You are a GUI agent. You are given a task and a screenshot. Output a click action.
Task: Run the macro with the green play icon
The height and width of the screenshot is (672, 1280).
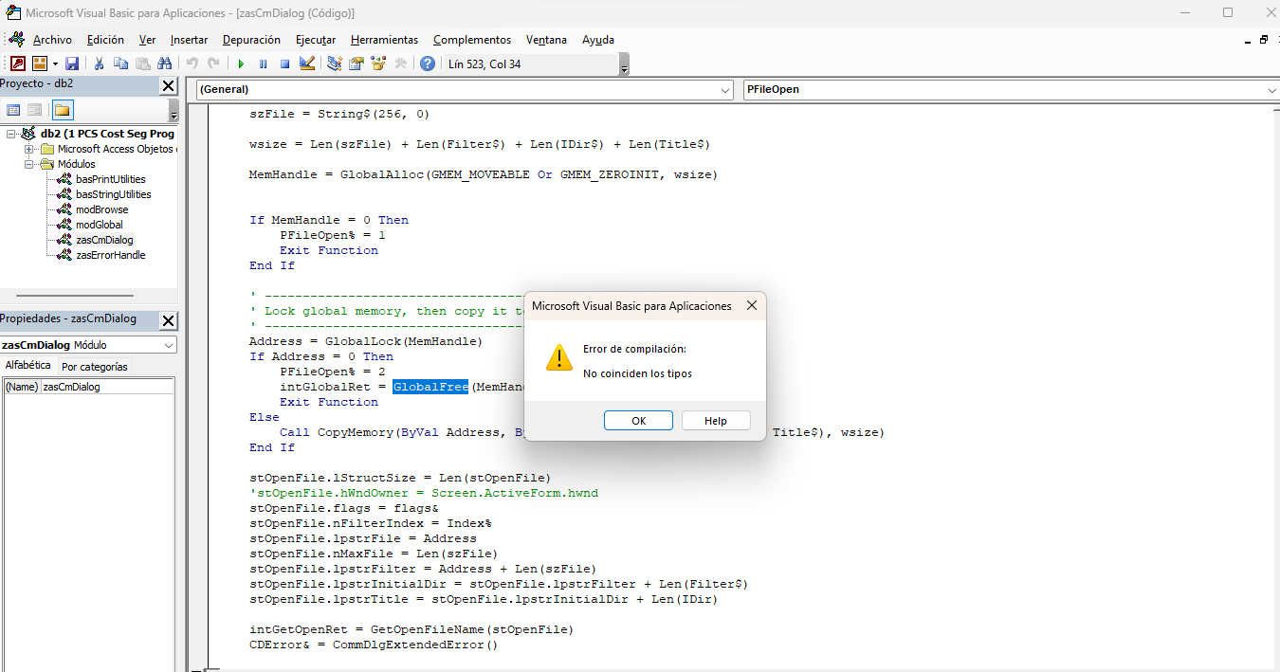[241, 64]
